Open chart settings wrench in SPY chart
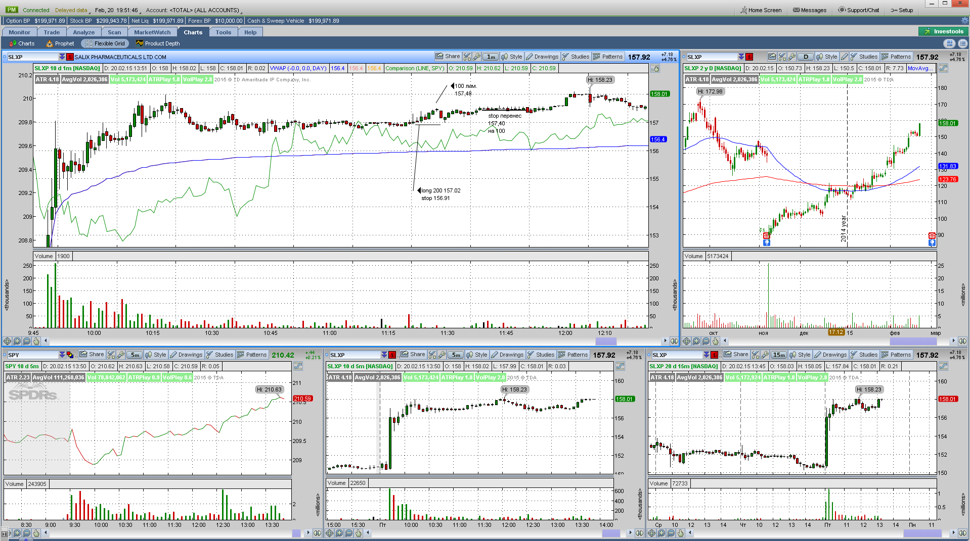970x541 pixels. point(120,355)
